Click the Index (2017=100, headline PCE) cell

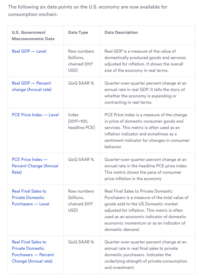click(81, 121)
